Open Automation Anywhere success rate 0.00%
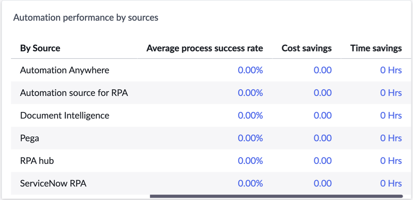The image size is (413, 200). [250, 70]
